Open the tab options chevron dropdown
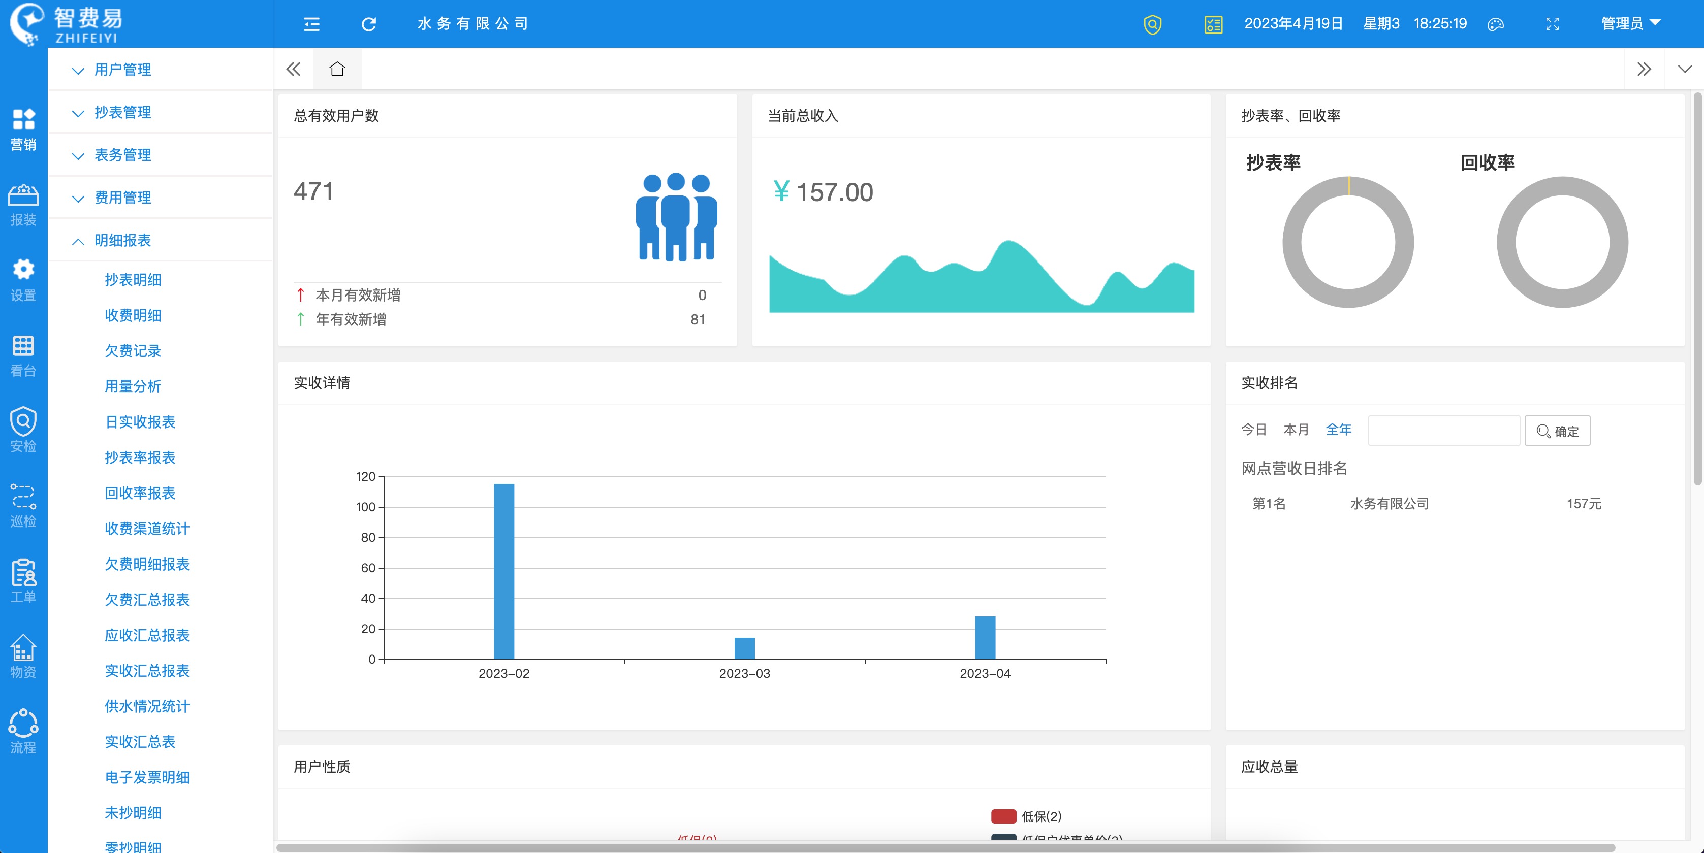 1684,69
